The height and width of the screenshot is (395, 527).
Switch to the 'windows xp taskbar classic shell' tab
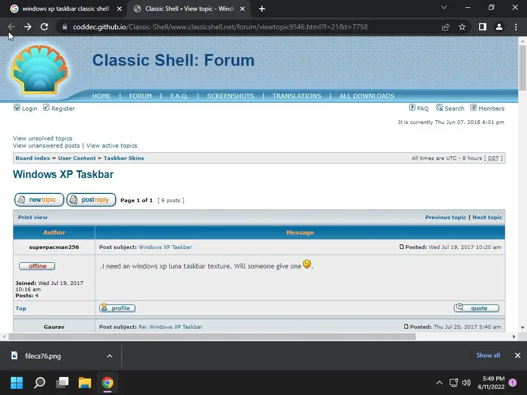65,9
